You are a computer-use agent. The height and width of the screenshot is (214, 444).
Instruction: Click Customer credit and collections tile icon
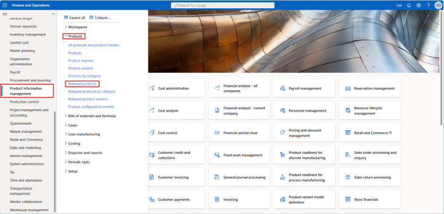[x=152, y=155]
